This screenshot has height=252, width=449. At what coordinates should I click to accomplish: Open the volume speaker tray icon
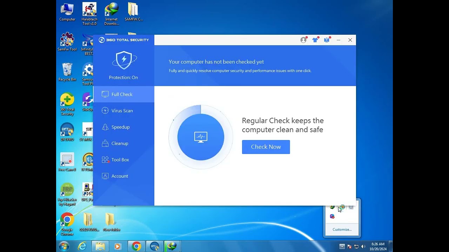pyautogui.click(x=363, y=246)
